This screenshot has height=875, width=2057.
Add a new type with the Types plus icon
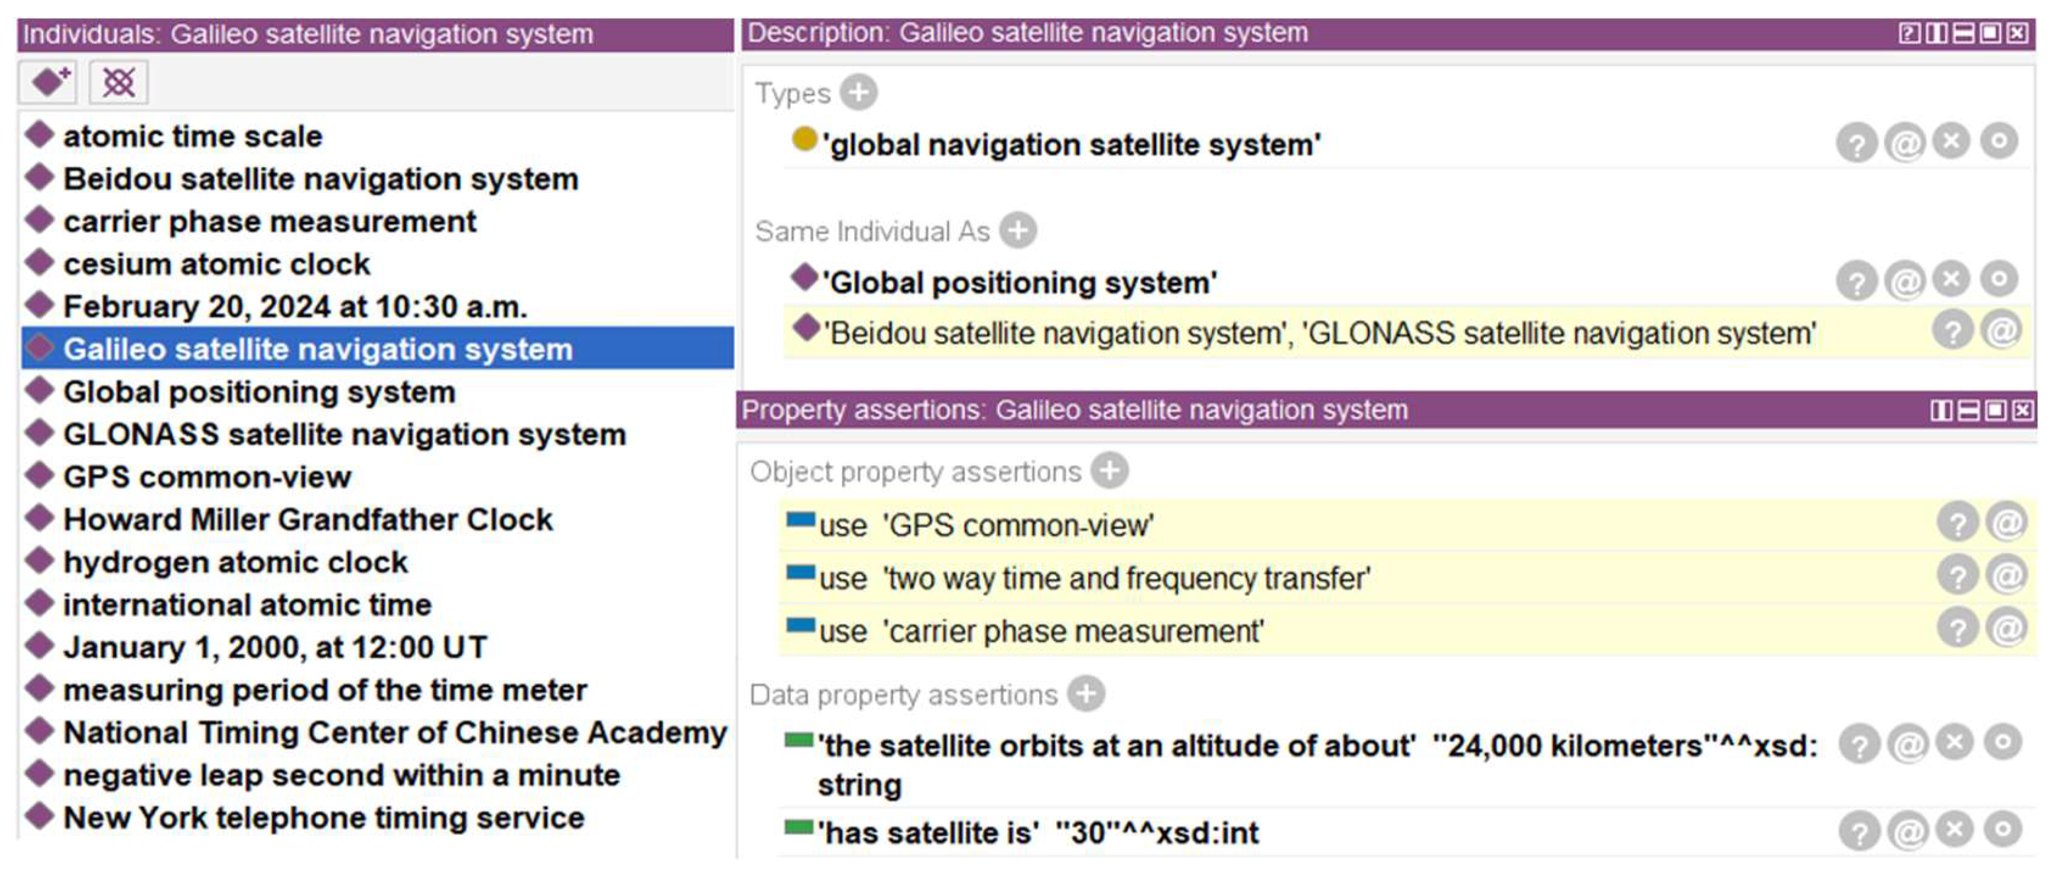[858, 93]
